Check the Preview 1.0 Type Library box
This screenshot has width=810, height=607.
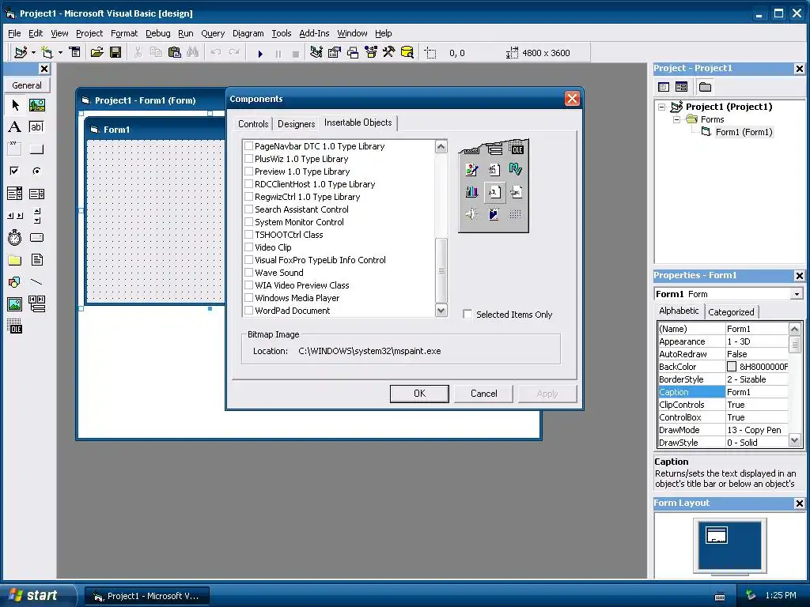(x=249, y=172)
